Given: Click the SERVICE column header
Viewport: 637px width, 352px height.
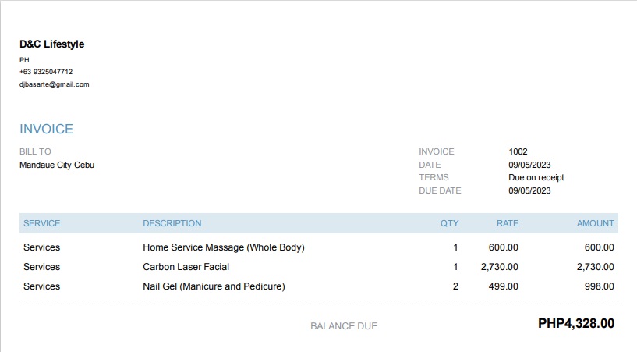Looking at the screenshot, I should pos(41,223).
